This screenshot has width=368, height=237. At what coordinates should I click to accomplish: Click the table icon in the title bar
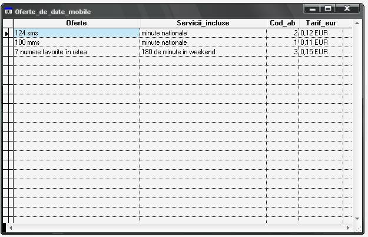(8, 12)
